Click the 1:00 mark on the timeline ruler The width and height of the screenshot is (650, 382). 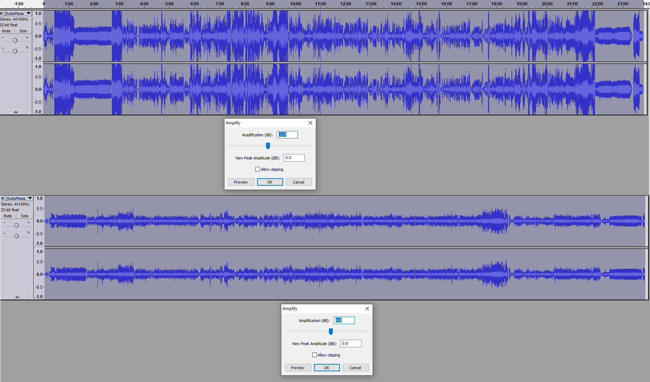(x=69, y=4)
